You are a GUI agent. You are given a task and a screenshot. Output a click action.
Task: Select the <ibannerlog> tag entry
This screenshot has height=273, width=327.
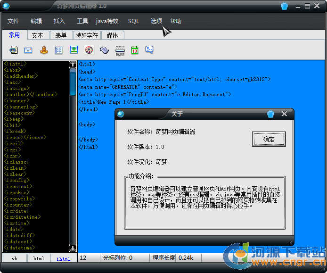pyautogui.click(x=21, y=107)
